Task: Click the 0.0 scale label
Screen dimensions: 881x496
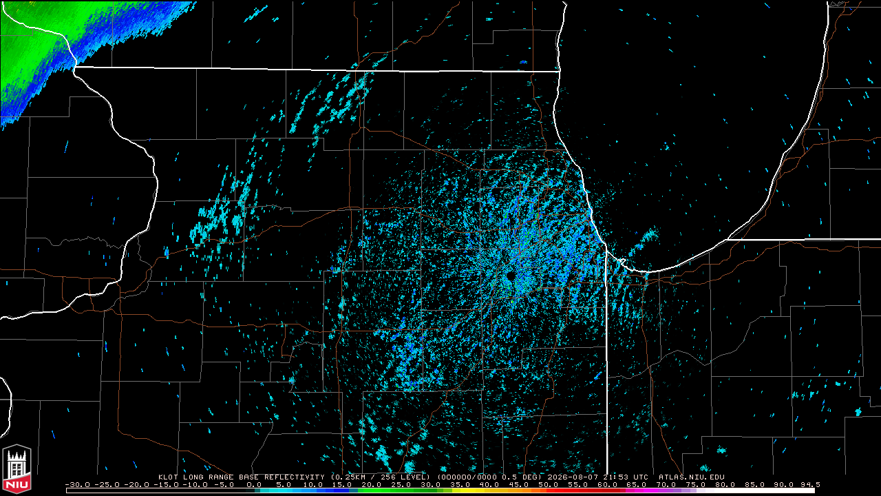Action: (x=255, y=484)
